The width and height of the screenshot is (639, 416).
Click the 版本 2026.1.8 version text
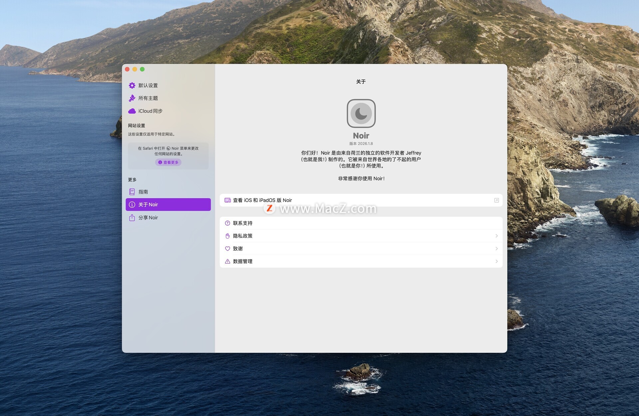(x=361, y=144)
